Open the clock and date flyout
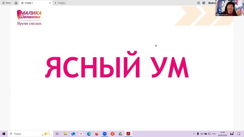 [223, 134]
